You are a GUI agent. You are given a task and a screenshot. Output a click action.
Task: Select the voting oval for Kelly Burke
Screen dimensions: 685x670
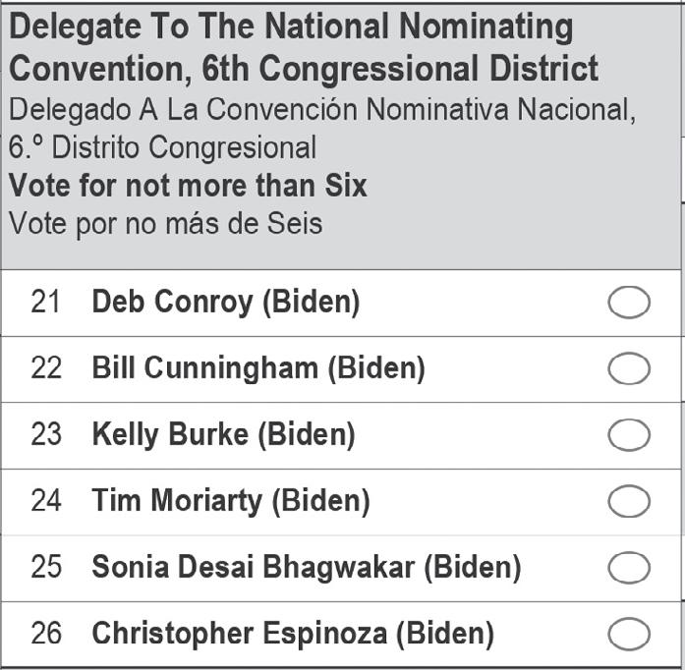[x=629, y=435]
